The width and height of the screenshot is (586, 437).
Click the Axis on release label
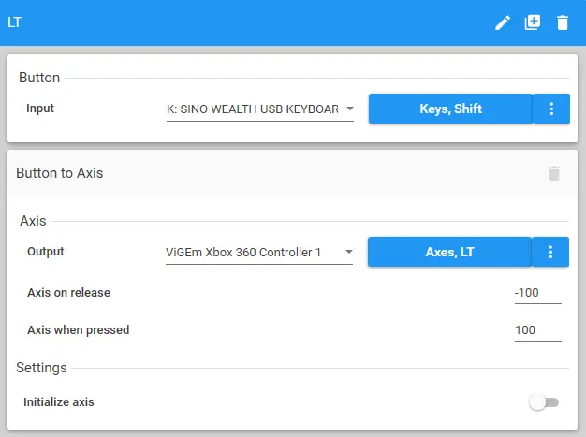[68, 293]
